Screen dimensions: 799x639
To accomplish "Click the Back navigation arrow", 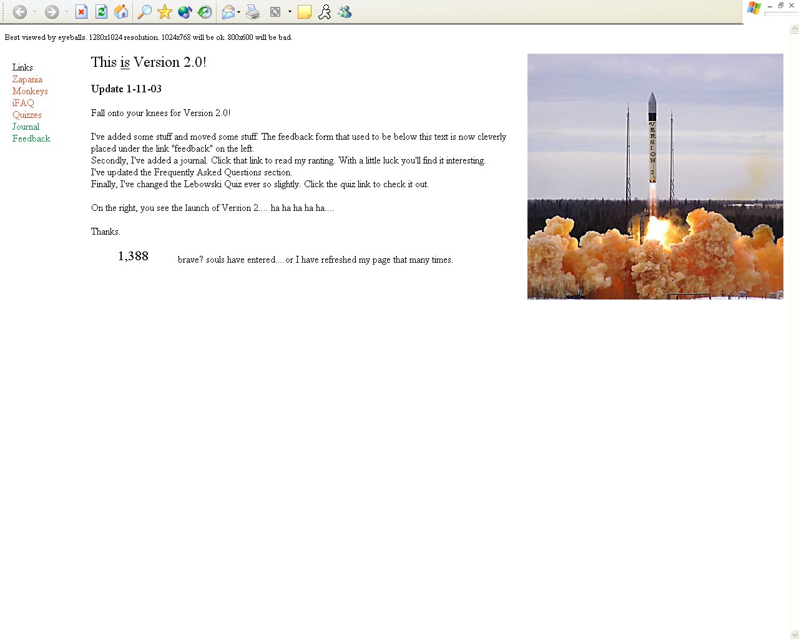I will [x=19, y=12].
